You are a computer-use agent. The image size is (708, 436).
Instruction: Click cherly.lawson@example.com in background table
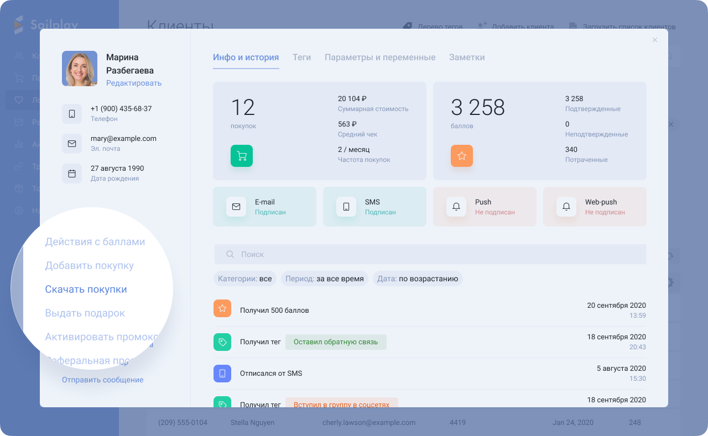click(369, 423)
